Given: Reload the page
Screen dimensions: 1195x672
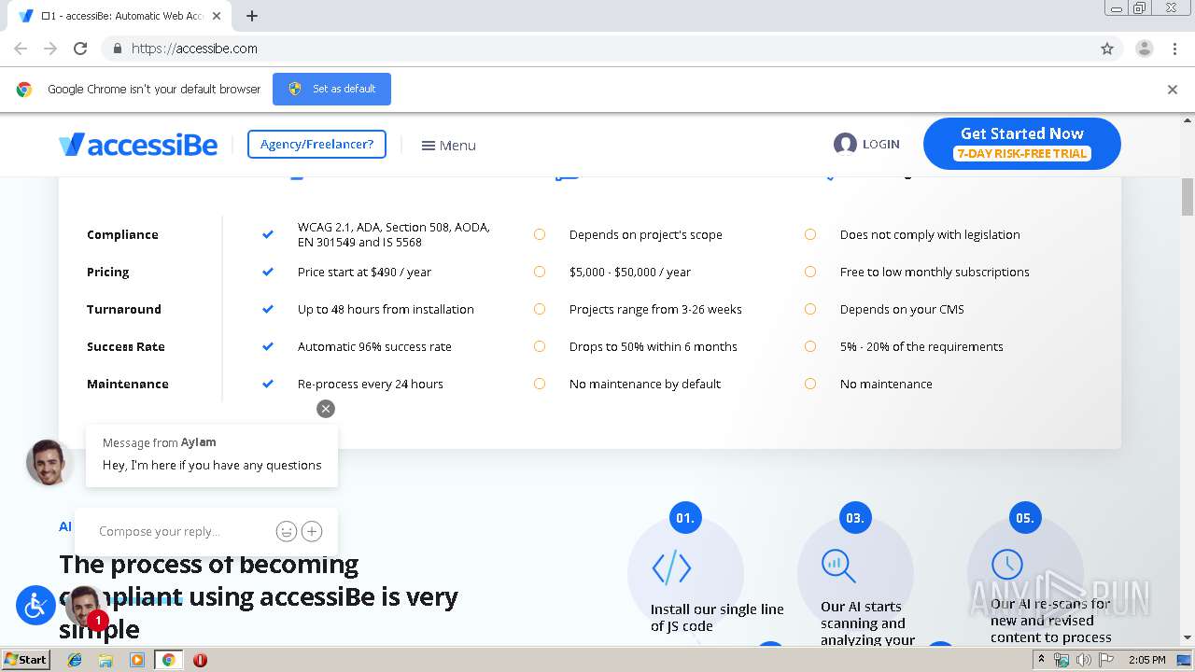Looking at the screenshot, I should coord(80,49).
